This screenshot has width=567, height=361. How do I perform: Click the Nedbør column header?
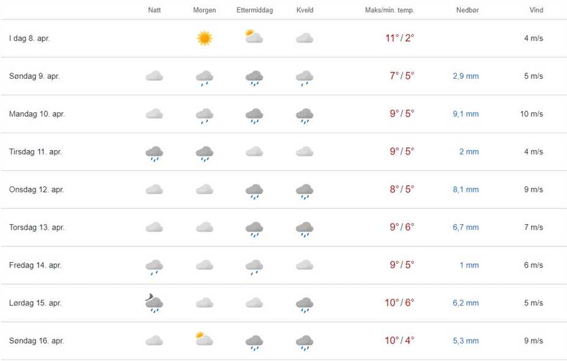[467, 10]
